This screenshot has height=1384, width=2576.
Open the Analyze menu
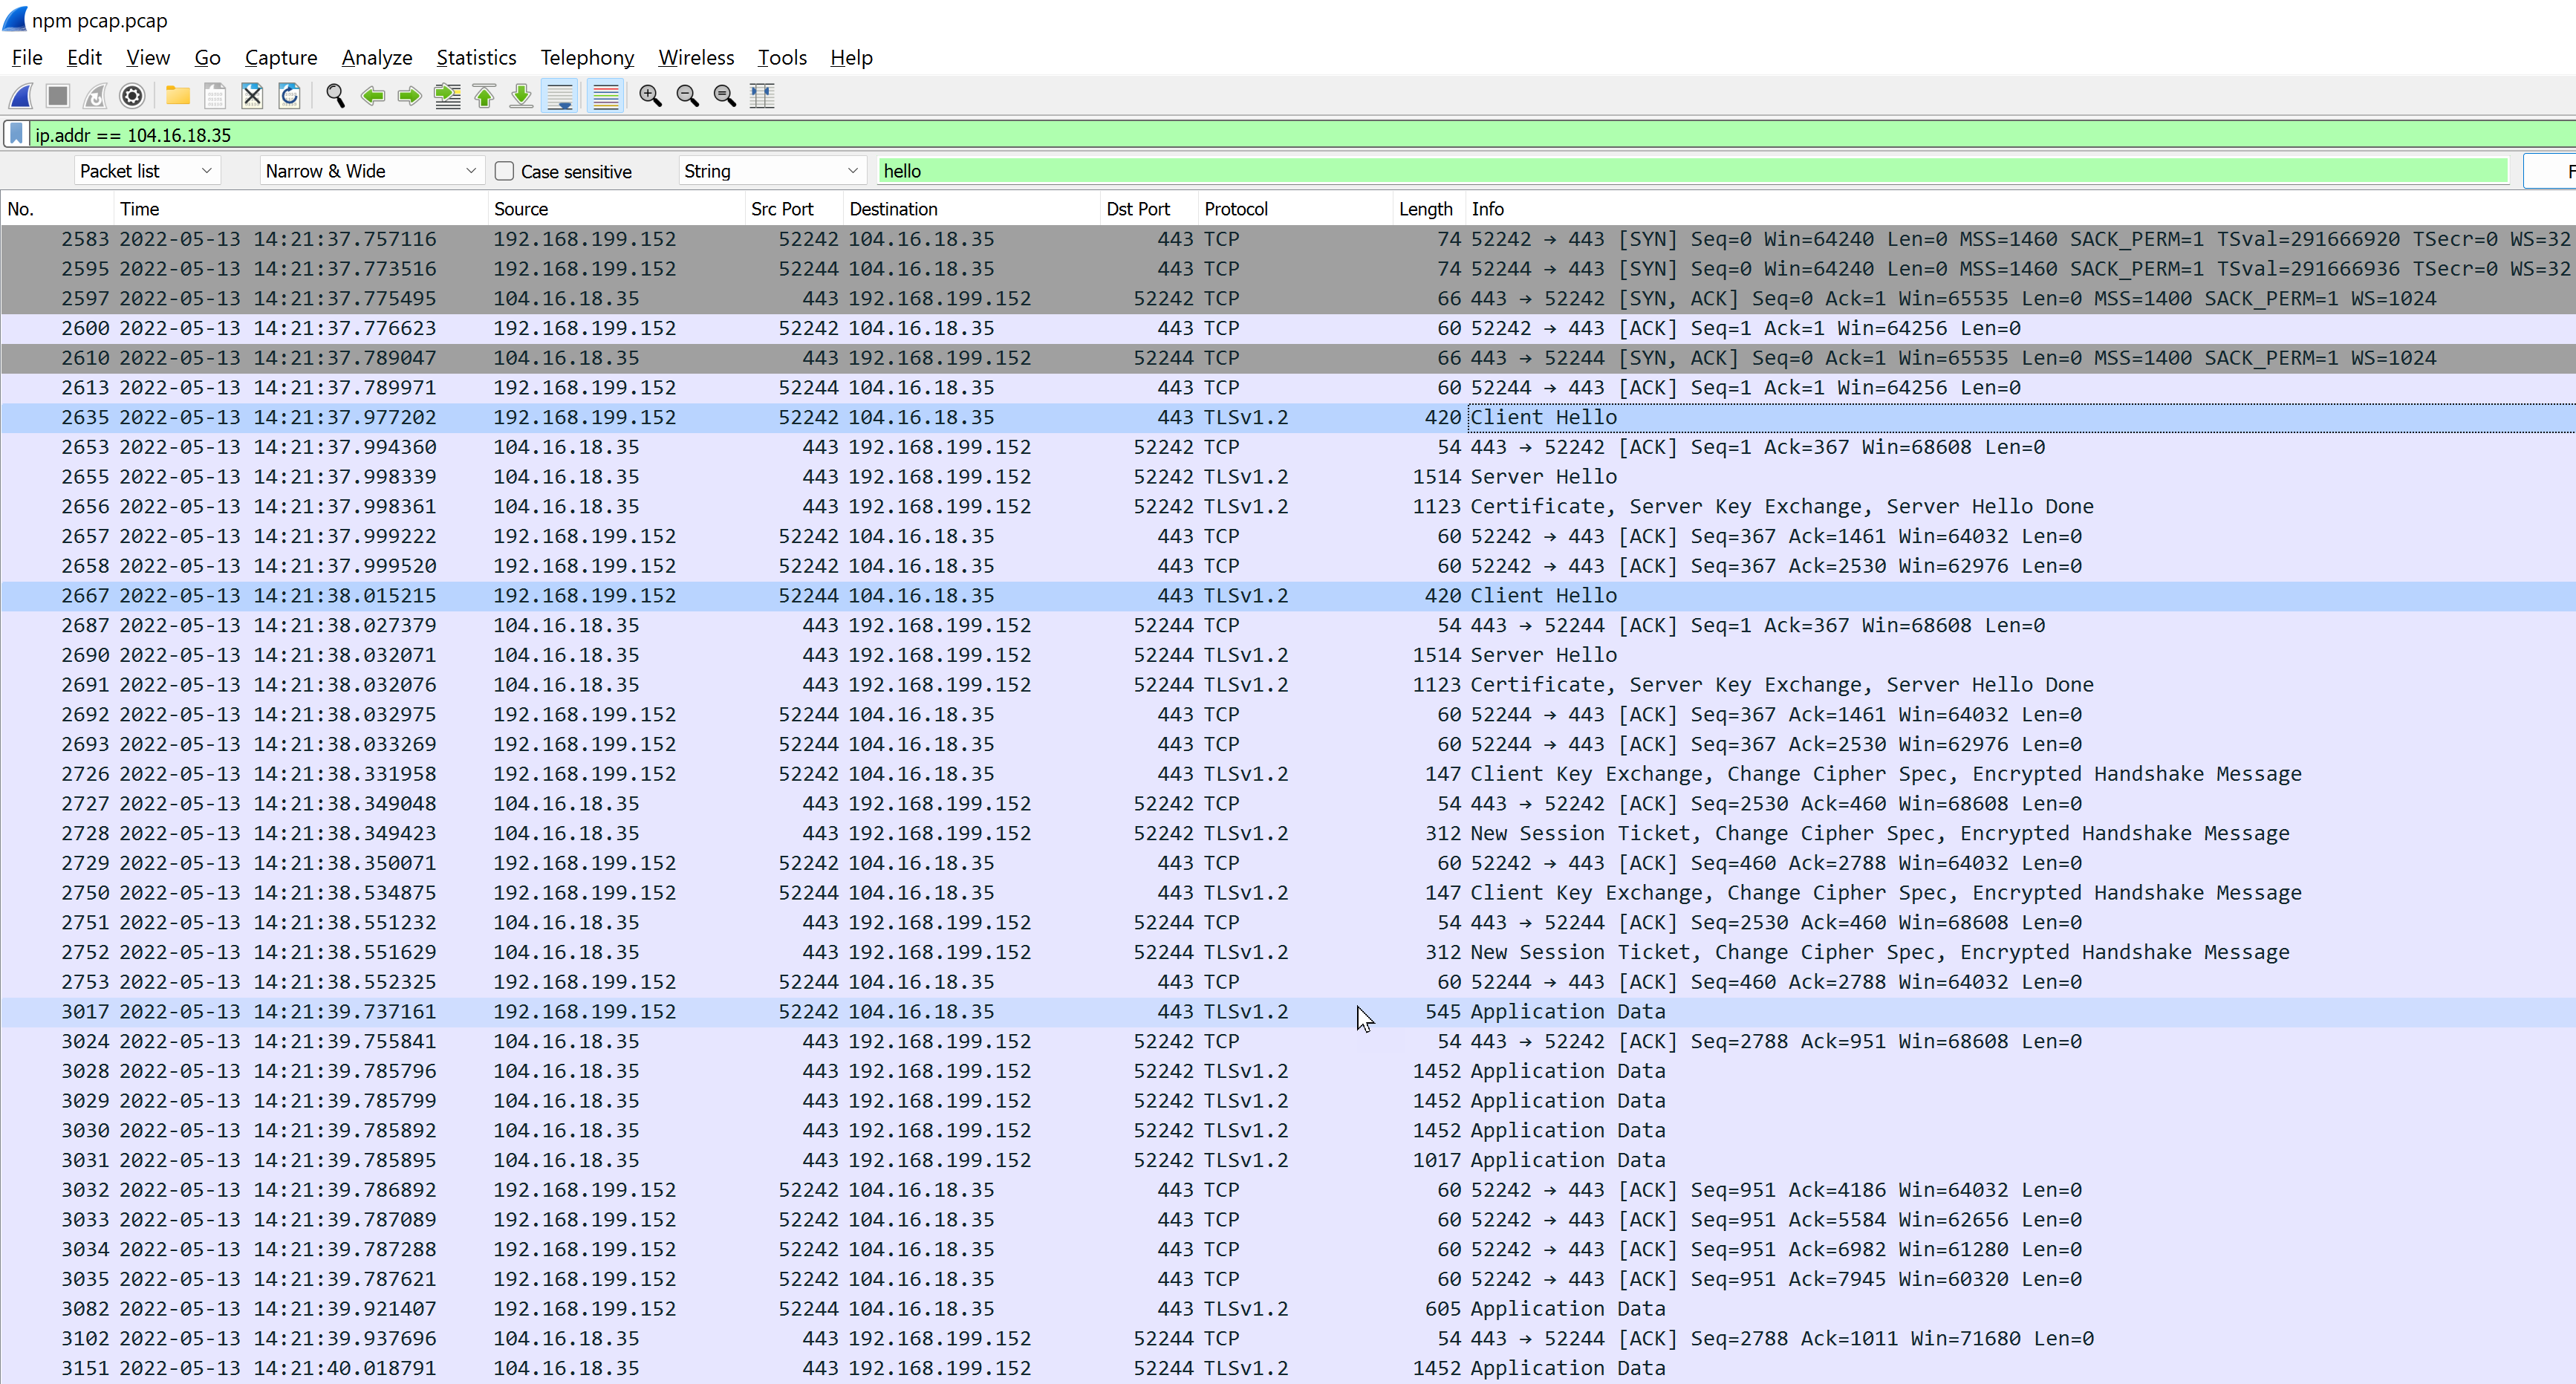tap(377, 57)
